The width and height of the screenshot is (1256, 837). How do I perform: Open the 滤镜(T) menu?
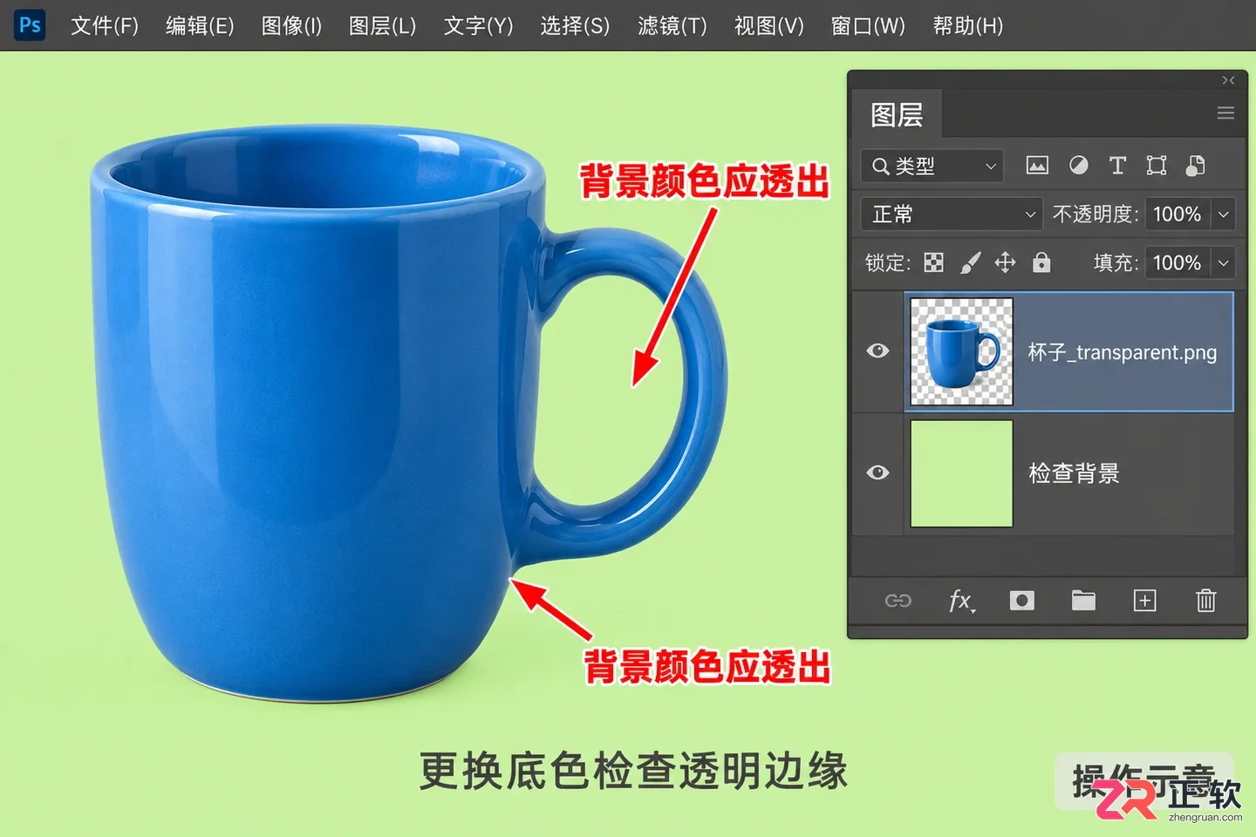tap(672, 25)
